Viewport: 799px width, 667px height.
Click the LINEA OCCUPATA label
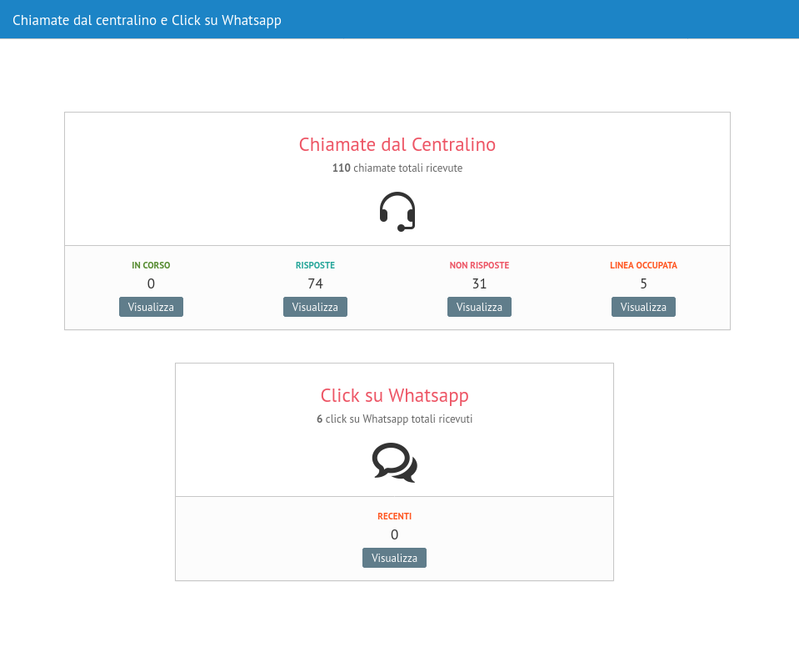[x=643, y=265]
